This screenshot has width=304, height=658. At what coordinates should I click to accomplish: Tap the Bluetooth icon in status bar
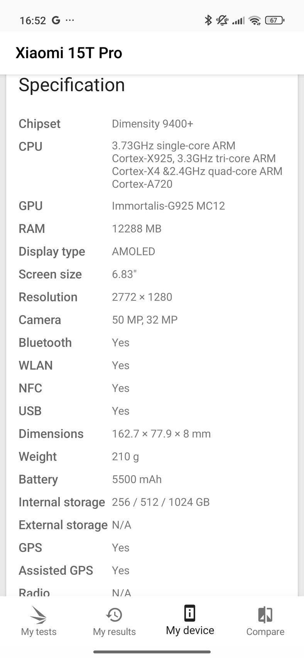pos(209,20)
